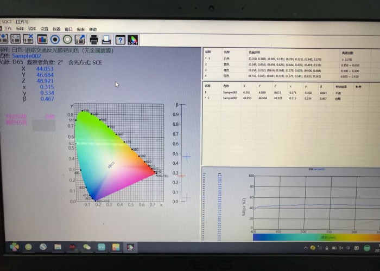Image resolution: width=380 pixels, height=271 pixels.
Task: Open the bar chart toolbar icon
Action: 42,39
